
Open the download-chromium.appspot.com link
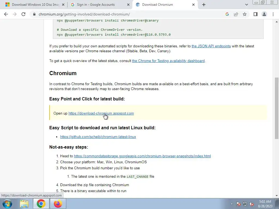[101, 113]
